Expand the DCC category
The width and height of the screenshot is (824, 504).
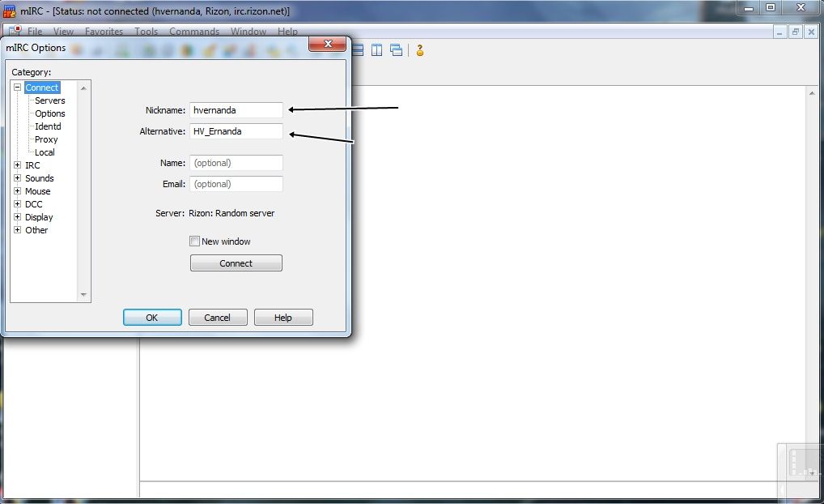point(18,204)
